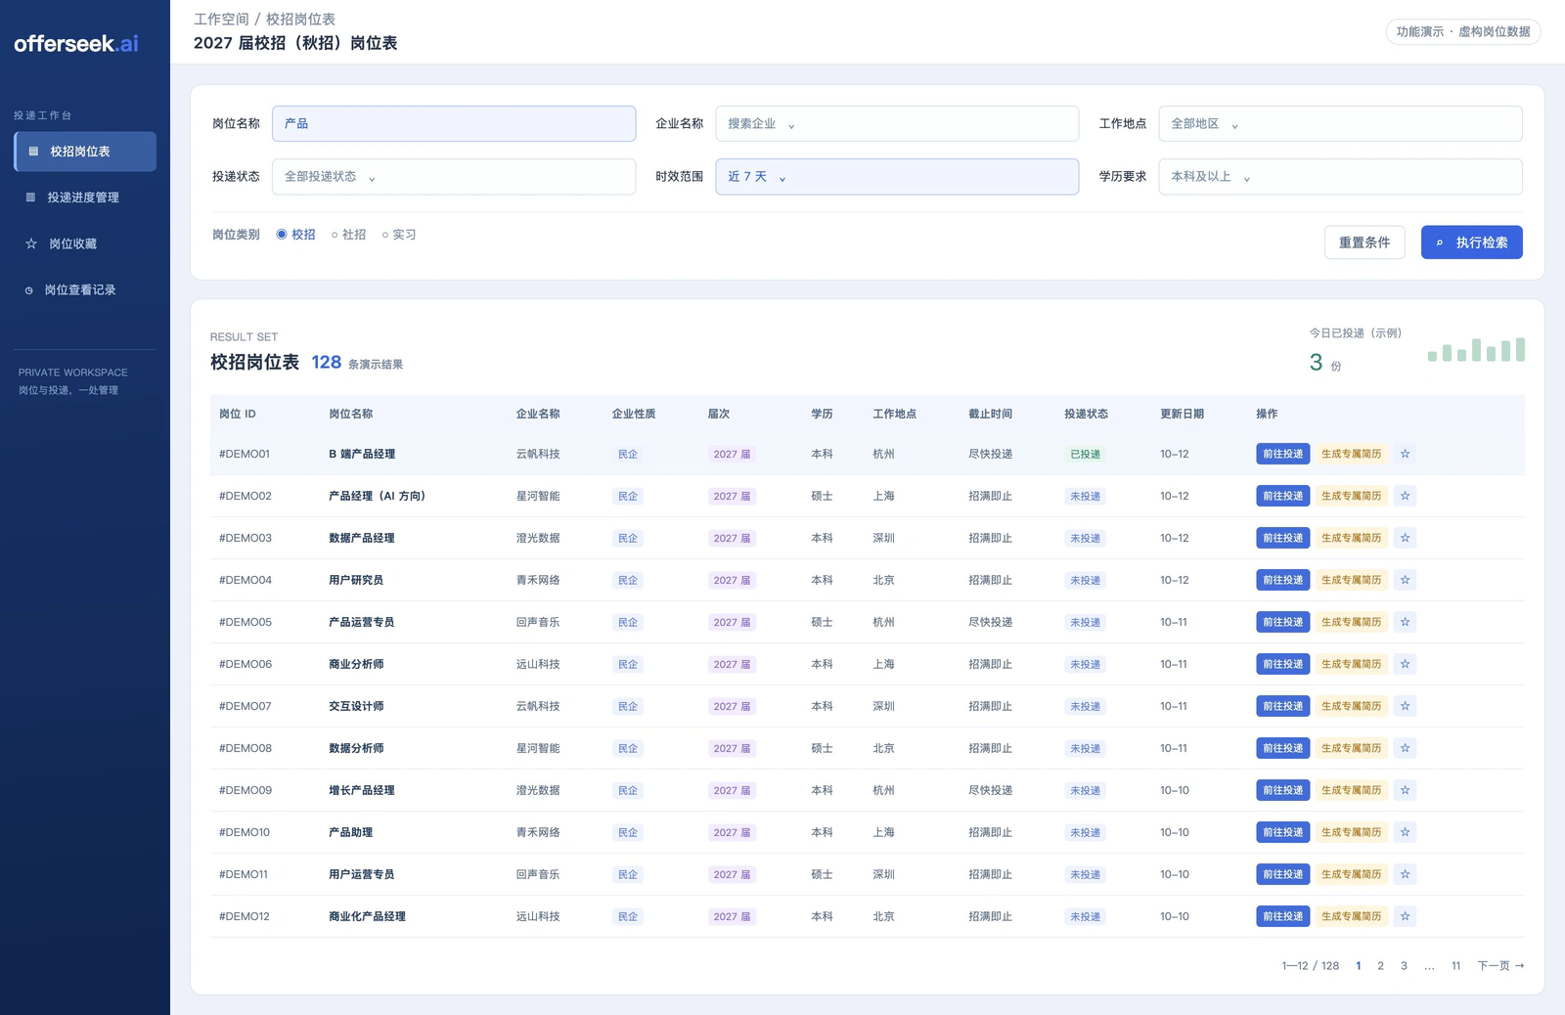The image size is (1565, 1015).
Task: Click 前往投递 for DEMO12 row
Action: [1282, 916]
